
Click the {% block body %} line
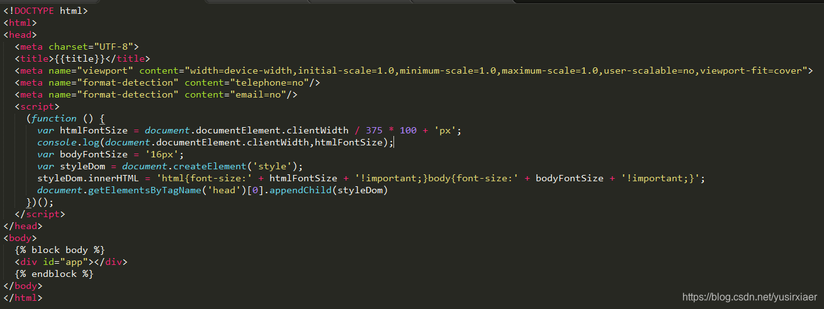point(60,250)
